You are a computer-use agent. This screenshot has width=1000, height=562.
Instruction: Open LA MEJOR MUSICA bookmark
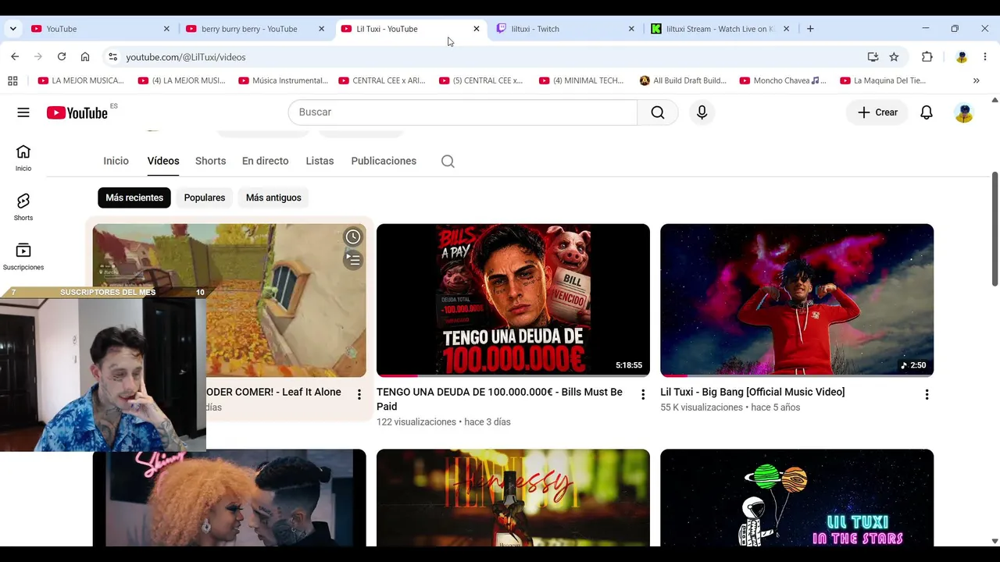click(81, 80)
